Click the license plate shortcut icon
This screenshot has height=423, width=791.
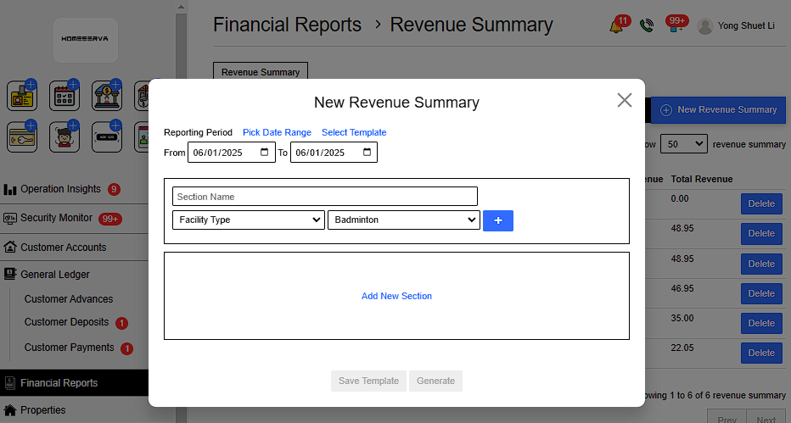pos(106,136)
